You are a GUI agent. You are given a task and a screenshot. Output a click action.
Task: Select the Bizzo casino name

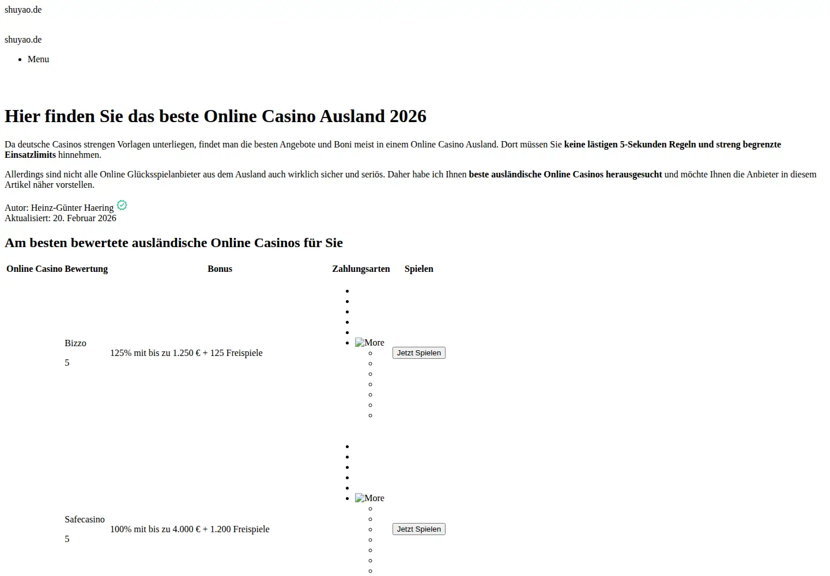pyautogui.click(x=76, y=343)
